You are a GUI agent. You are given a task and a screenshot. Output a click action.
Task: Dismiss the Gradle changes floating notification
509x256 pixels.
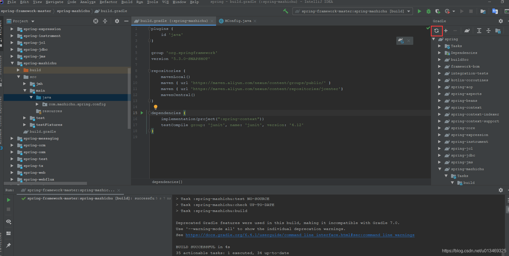pos(409,41)
